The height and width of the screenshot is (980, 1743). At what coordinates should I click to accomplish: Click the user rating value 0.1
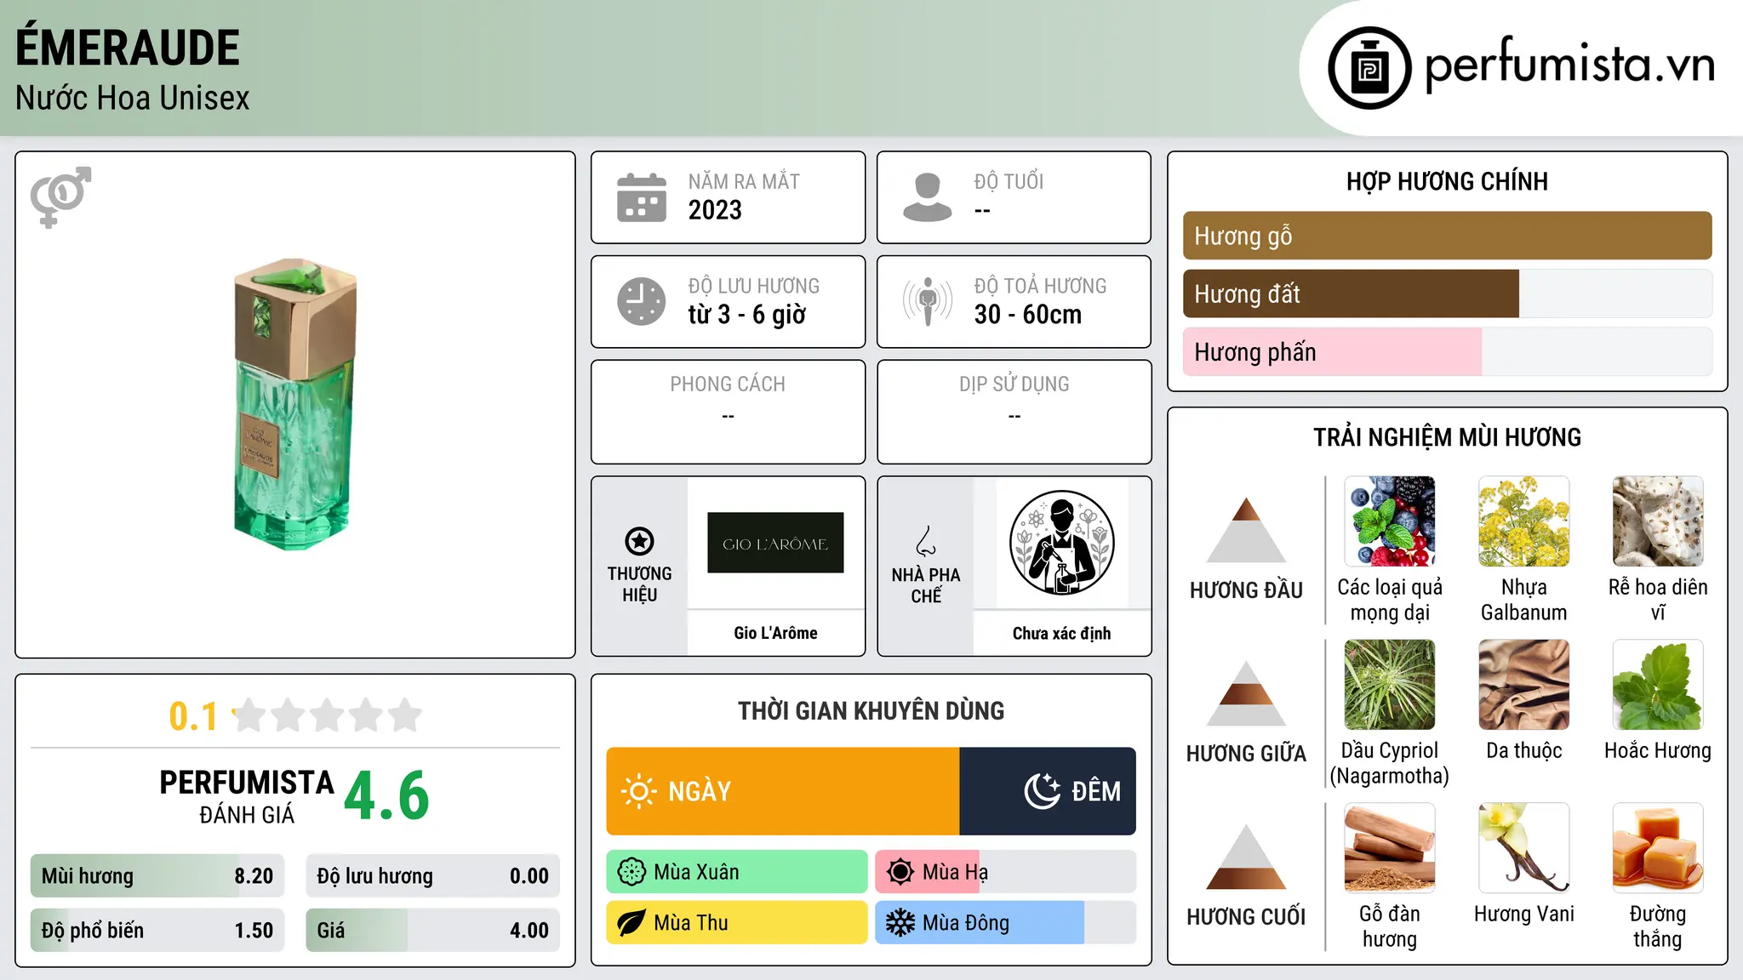click(x=193, y=716)
